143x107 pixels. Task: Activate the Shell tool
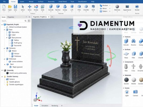point(93,7)
